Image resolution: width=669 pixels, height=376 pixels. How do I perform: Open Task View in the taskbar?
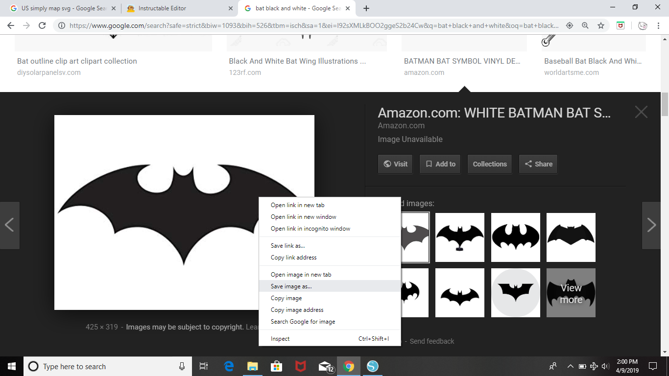204,366
